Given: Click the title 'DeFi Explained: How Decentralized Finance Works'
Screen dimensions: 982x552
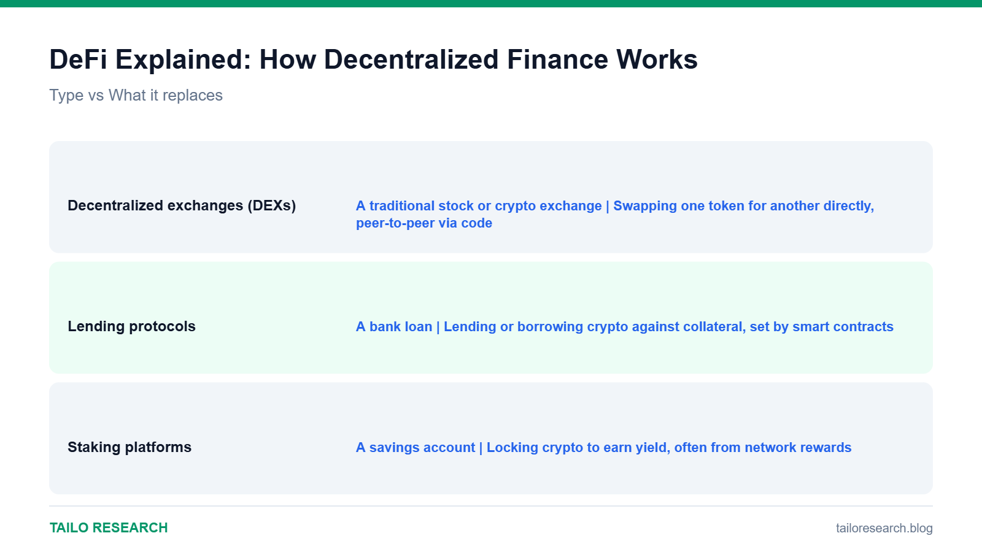Looking at the screenshot, I should (x=373, y=59).
